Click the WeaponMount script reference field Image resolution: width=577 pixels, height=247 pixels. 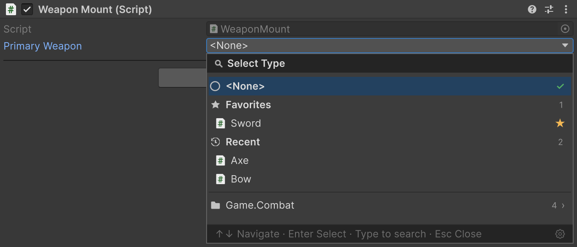click(x=389, y=29)
